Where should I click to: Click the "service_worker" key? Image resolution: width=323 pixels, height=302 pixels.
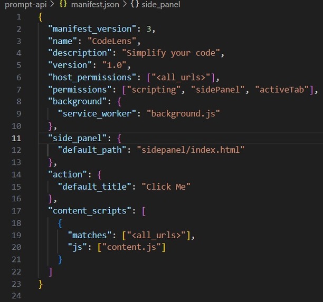[97, 114]
